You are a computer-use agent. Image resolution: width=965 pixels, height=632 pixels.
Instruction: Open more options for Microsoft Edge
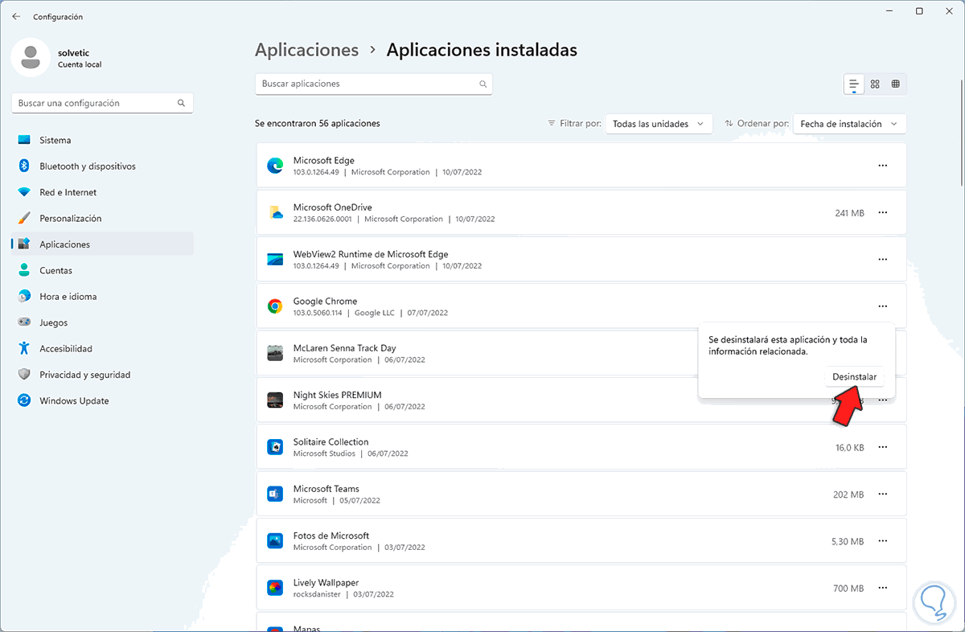click(882, 166)
